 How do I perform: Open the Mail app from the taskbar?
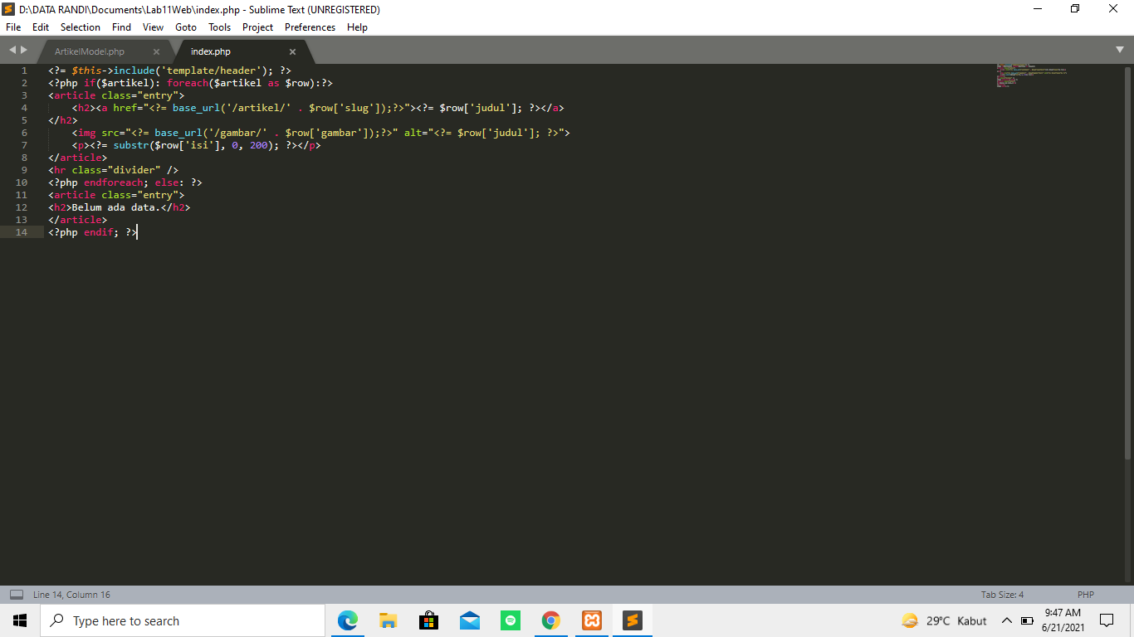[x=469, y=620]
